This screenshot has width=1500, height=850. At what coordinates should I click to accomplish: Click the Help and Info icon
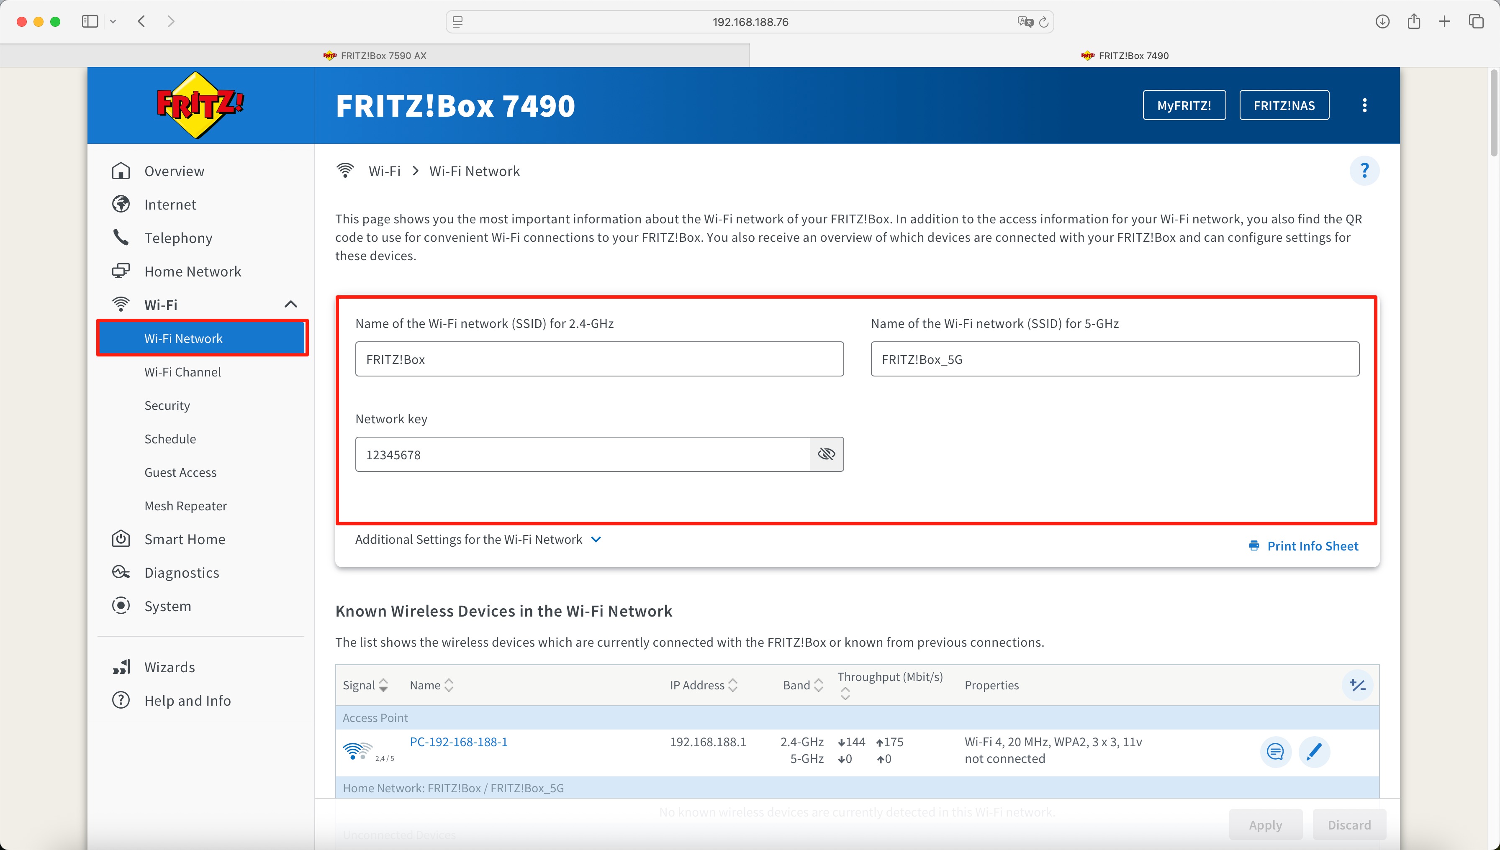pyautogui.click(x=121, y=700)
